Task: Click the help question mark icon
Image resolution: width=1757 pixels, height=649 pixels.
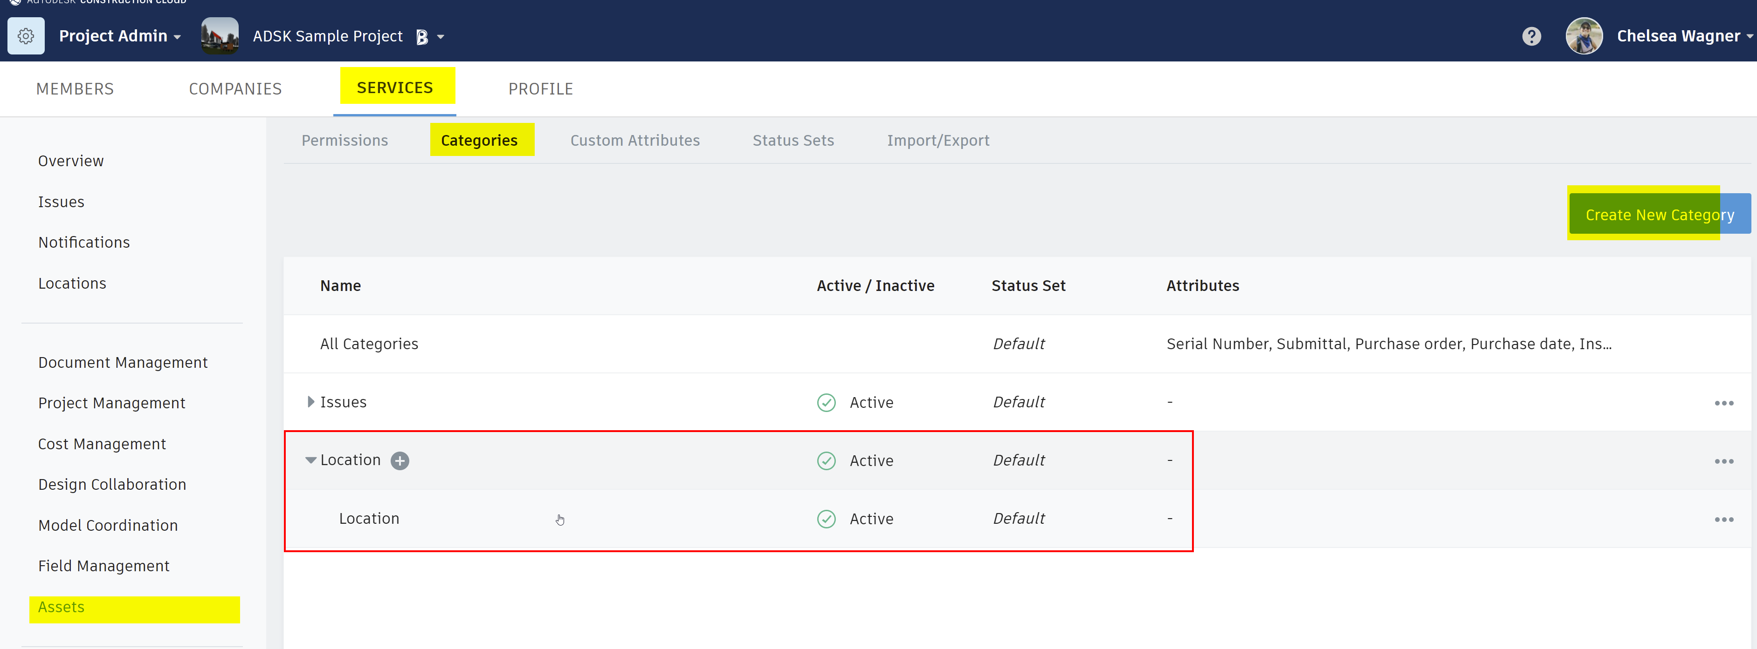Action: coord(1531,36)
